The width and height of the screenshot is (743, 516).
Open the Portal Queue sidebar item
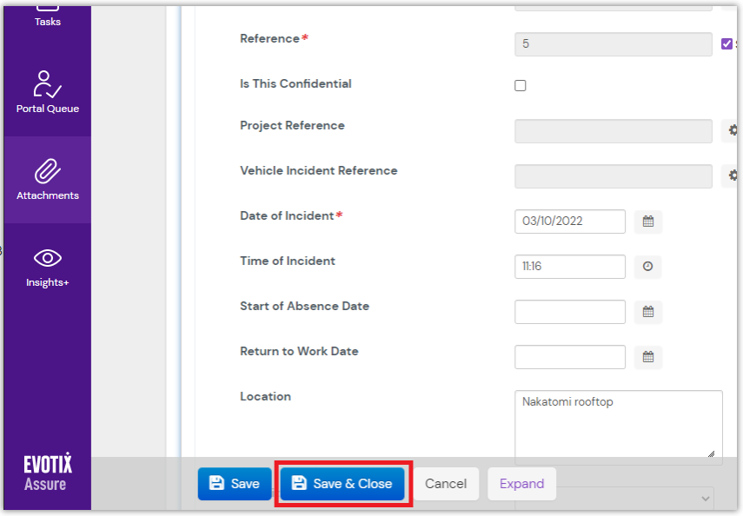click(47, 92)
